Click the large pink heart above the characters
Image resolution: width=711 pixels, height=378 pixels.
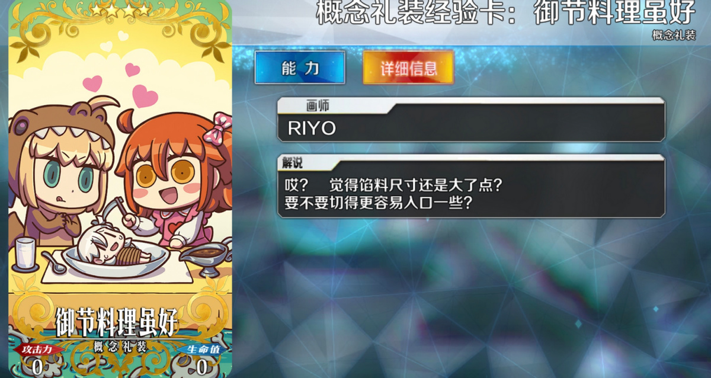[x=145, y=95]
